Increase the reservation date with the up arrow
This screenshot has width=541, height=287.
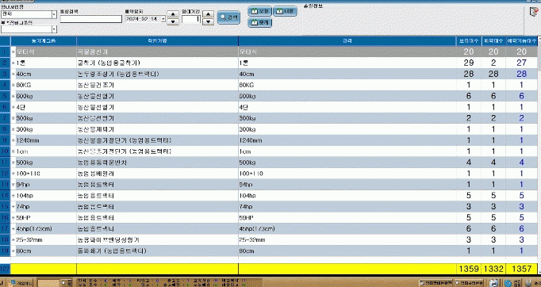pyautogui.click(x=172, y=14)
